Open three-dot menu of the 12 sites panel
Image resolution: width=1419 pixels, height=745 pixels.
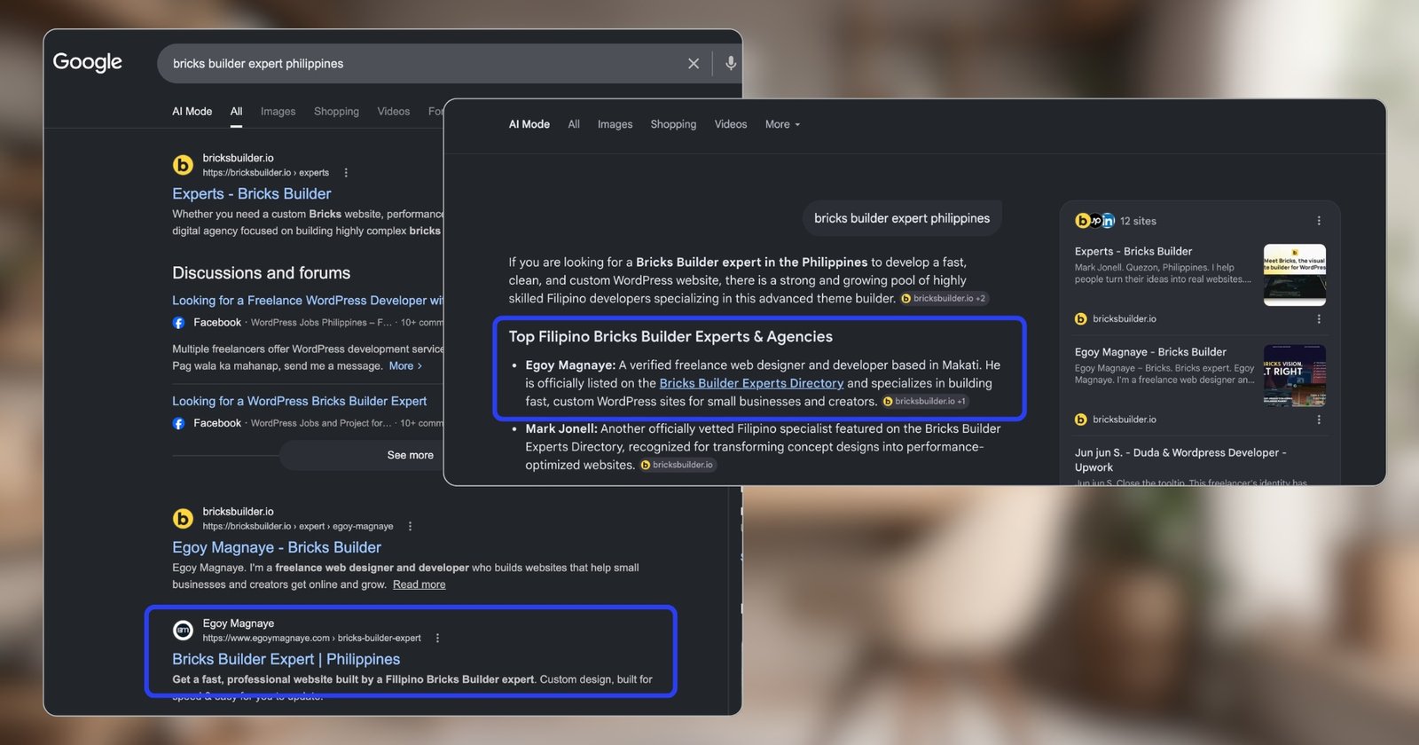pos(1319,221)
